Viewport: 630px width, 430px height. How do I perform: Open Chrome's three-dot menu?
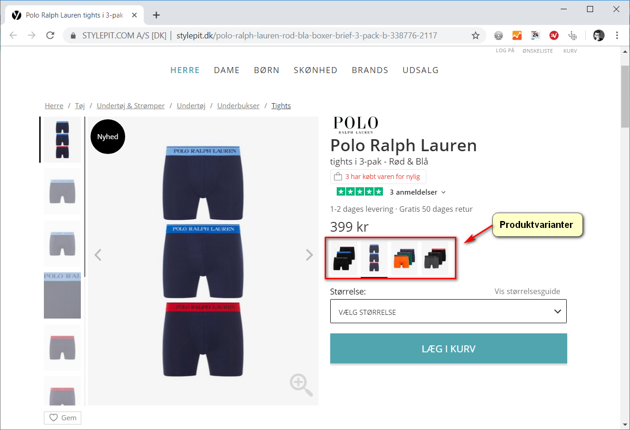pyautogui.click(x=617, y=36)
